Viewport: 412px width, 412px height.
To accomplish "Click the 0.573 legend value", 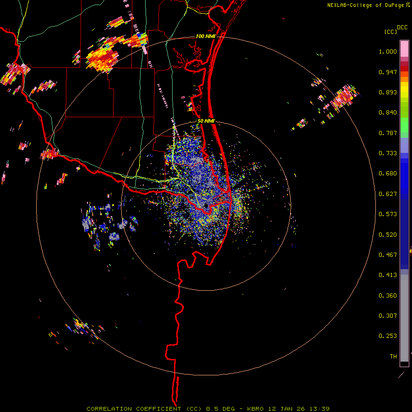I will tap(388, 214).
